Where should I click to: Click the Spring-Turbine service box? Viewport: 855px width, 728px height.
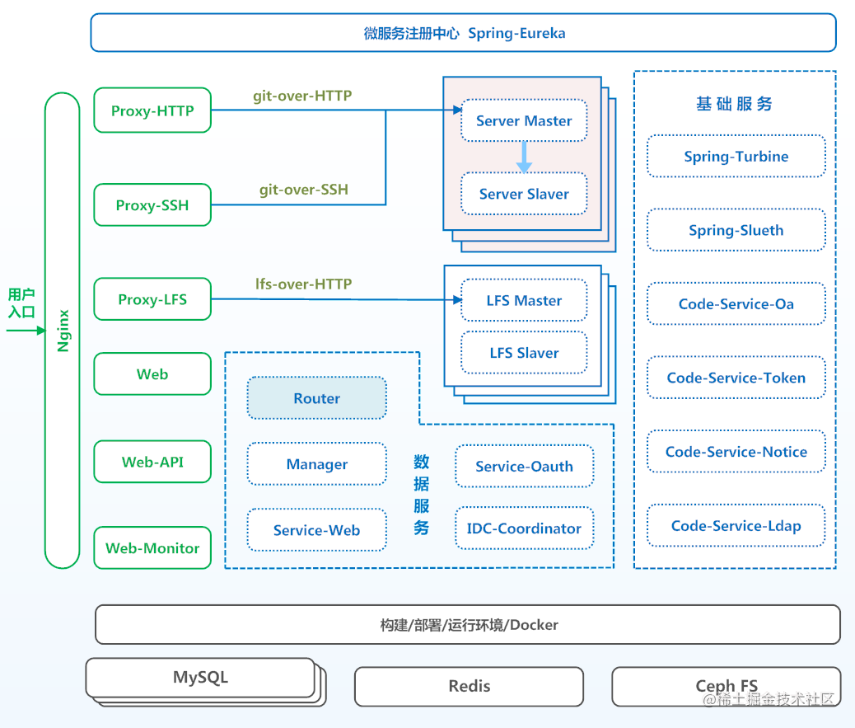click(x=736, y=156)
